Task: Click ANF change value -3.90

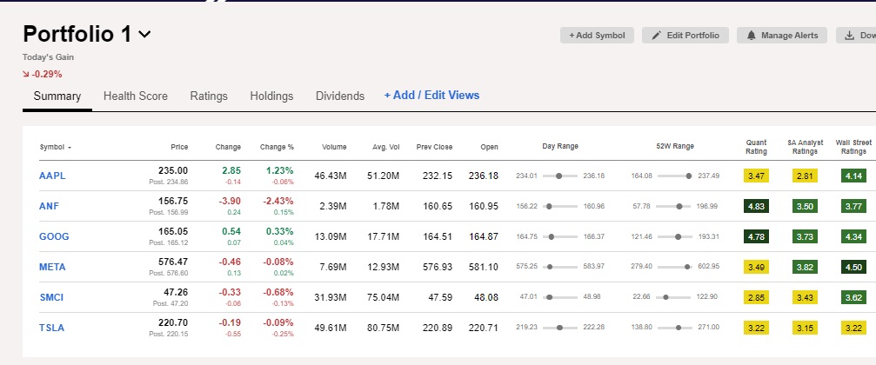Action: pos(230,201)
